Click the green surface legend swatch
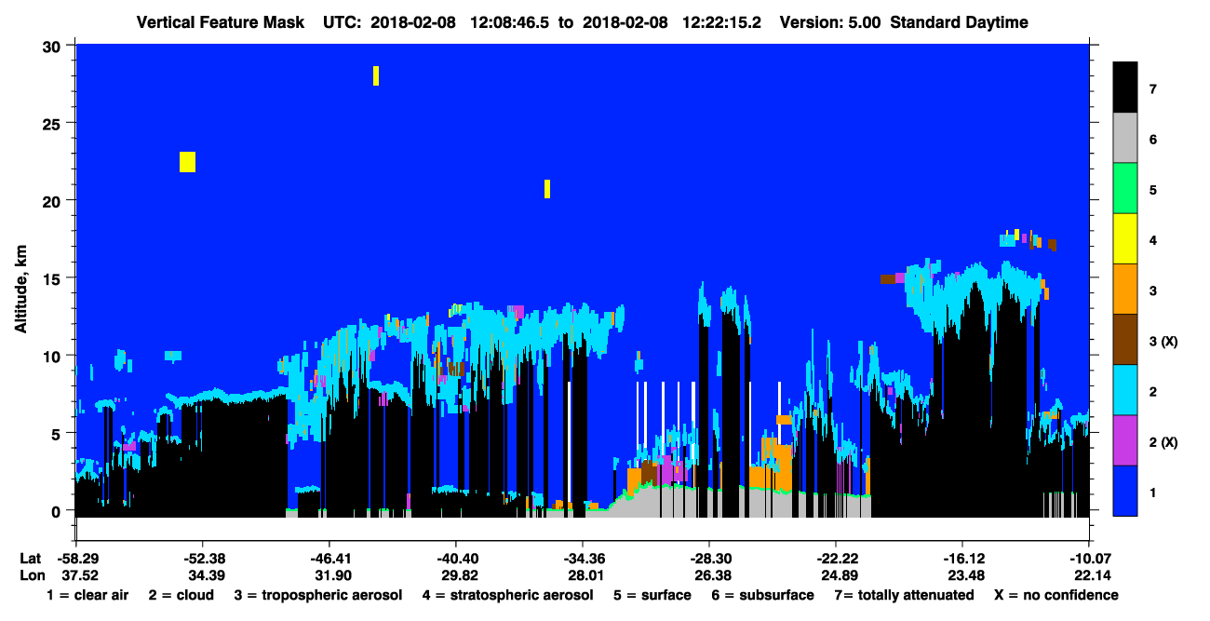1210x621 pixels. pyautogui.click(x=1125, y=189)
